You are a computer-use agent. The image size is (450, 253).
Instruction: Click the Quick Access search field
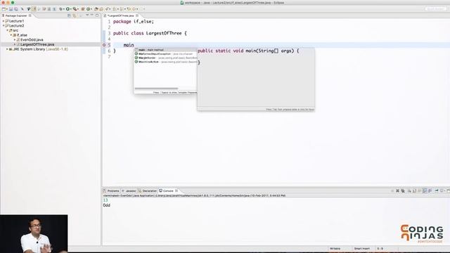point(435,9)
